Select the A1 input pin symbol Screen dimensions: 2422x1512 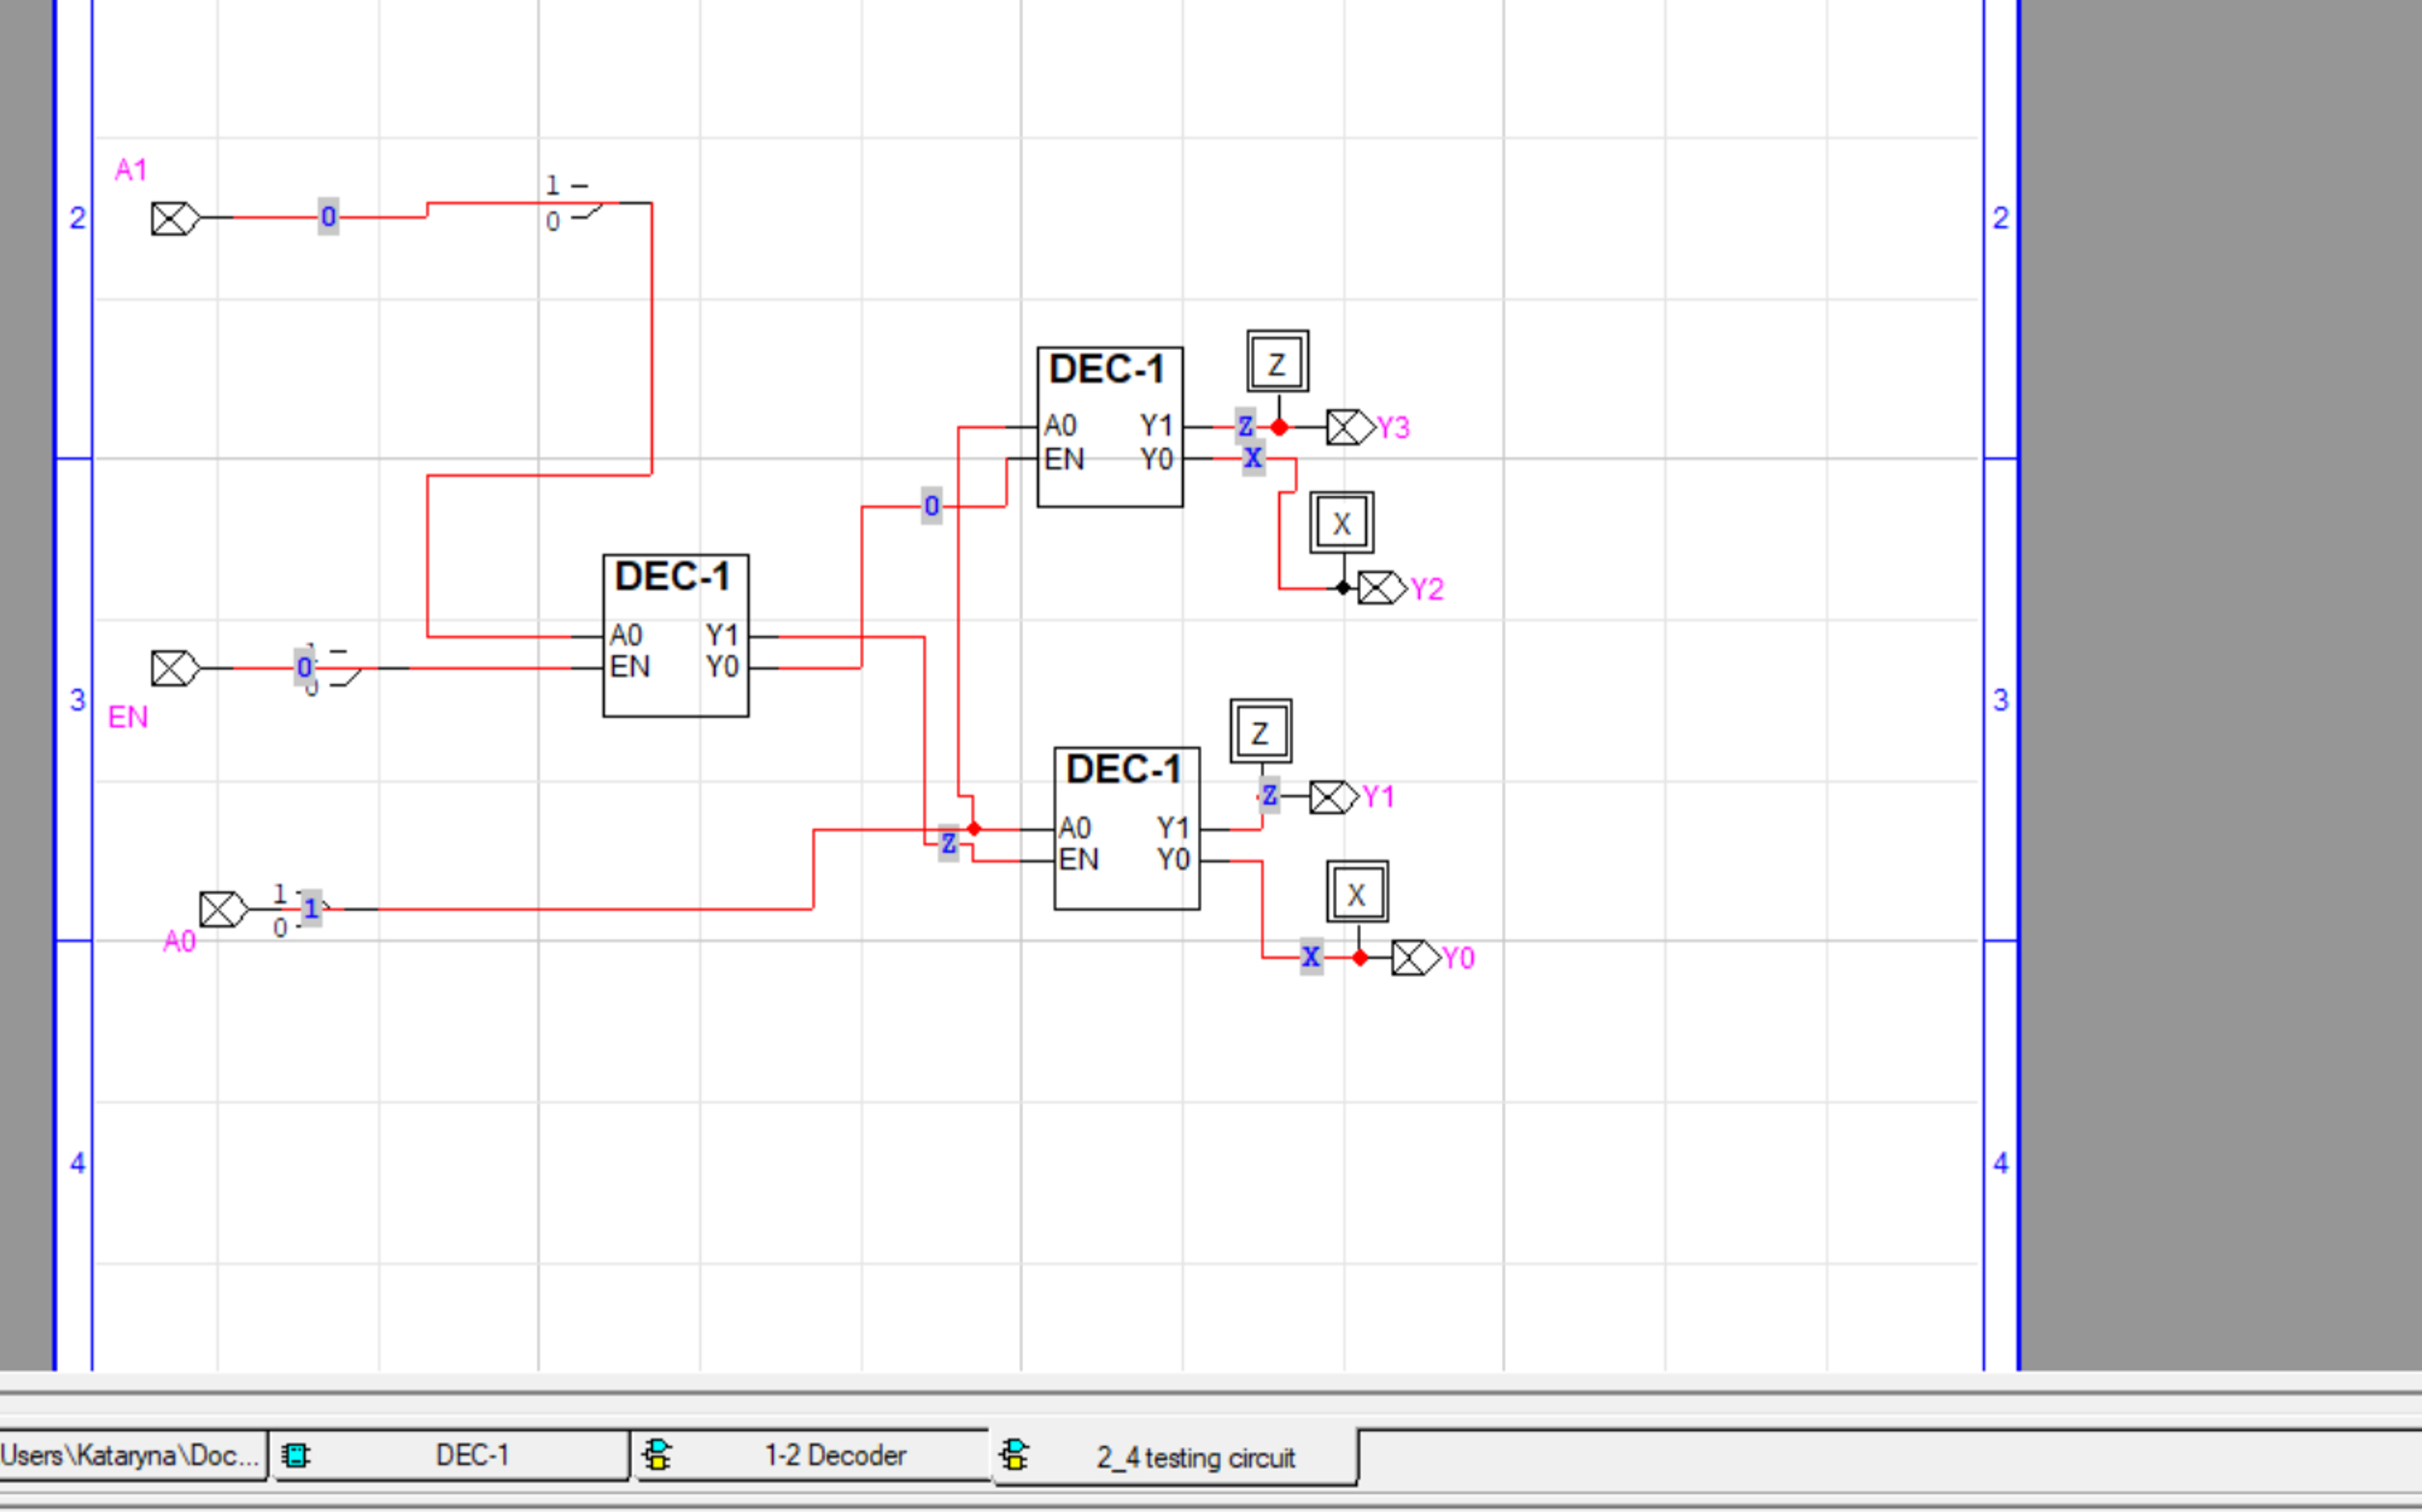click(x=172, y=218)
